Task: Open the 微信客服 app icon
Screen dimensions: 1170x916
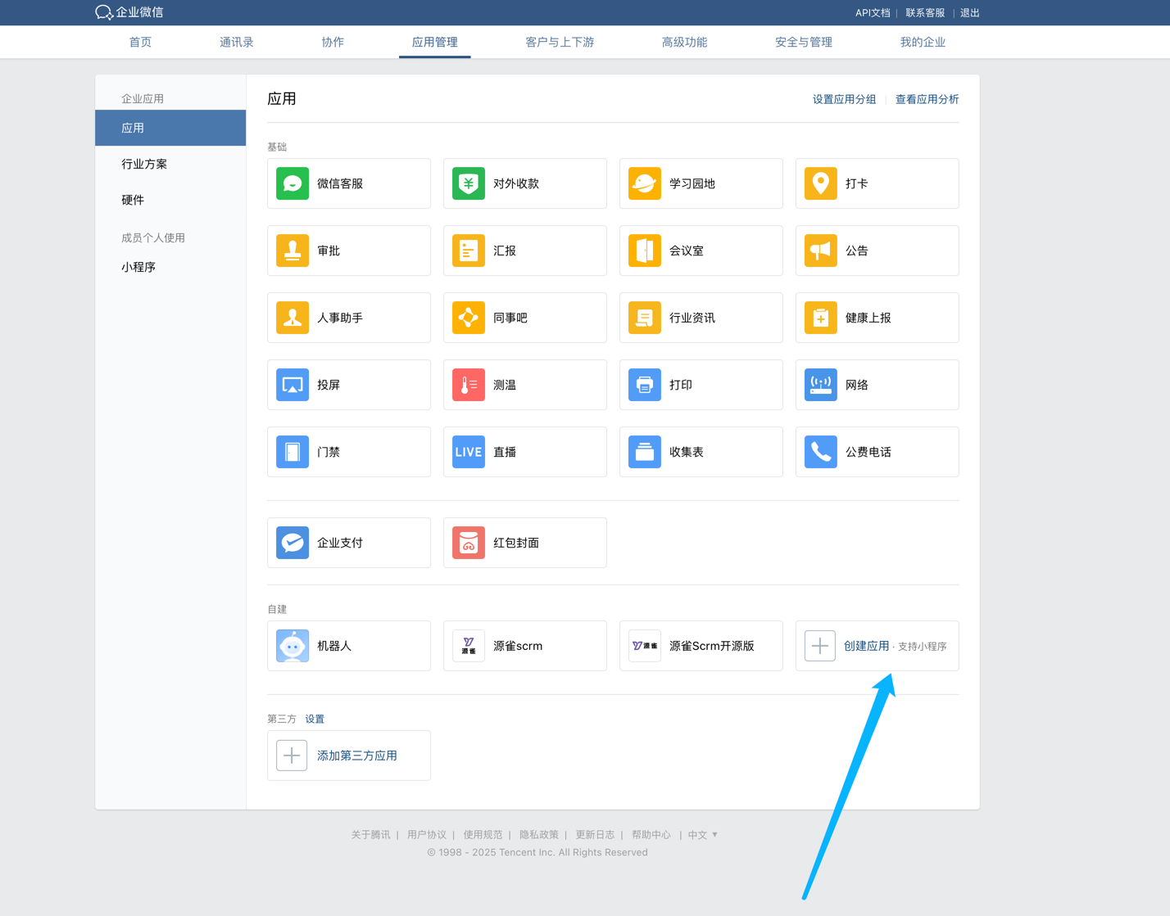Action: tap(292, 183)
